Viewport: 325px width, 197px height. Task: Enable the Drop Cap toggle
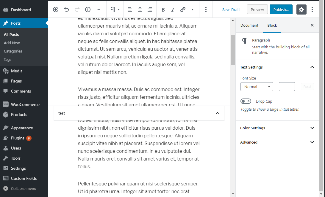click(246, 101)
